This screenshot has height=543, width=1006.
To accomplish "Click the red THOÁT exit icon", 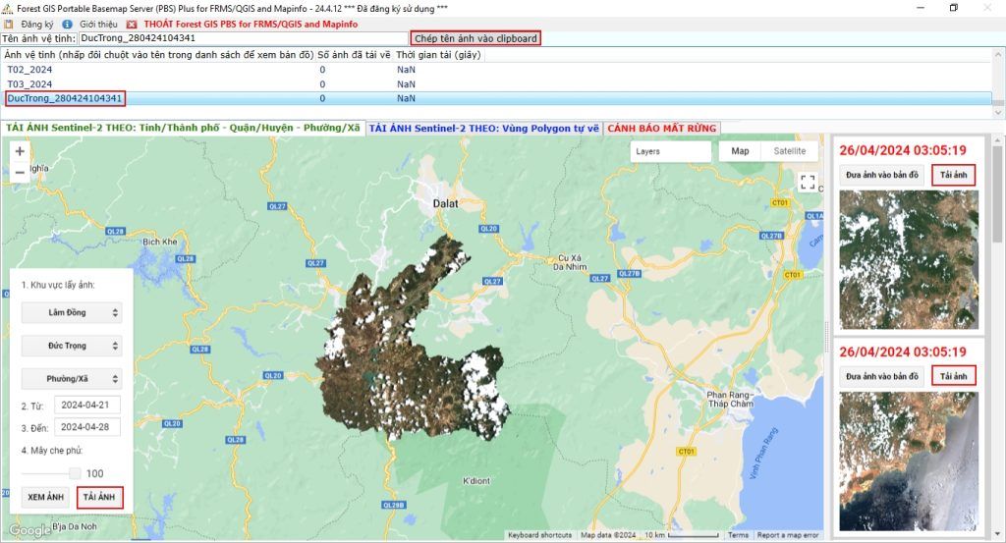I will point(133,24).
